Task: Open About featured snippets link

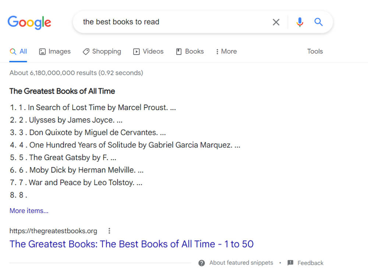Action: click(x=241, y=263)
